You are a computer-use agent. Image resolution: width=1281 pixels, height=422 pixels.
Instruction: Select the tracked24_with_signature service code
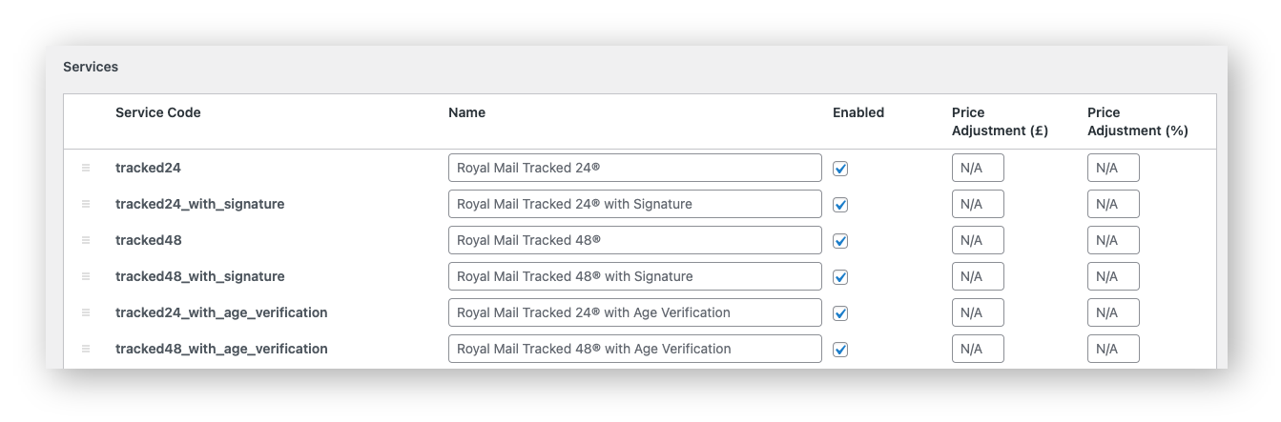click(x=200, y=204)
